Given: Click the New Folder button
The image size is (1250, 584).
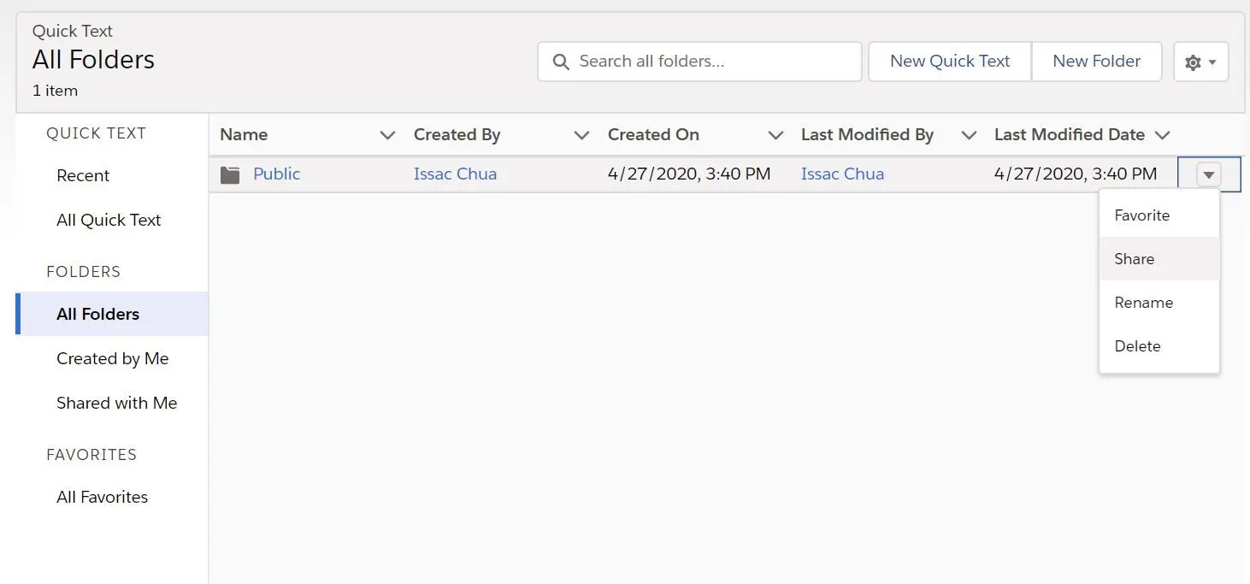Looking at the screenshot, I should pyautogui.click(x=1096, y=62).
